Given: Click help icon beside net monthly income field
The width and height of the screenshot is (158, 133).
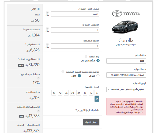Looking at the screenshot, I should coord(47,13).
